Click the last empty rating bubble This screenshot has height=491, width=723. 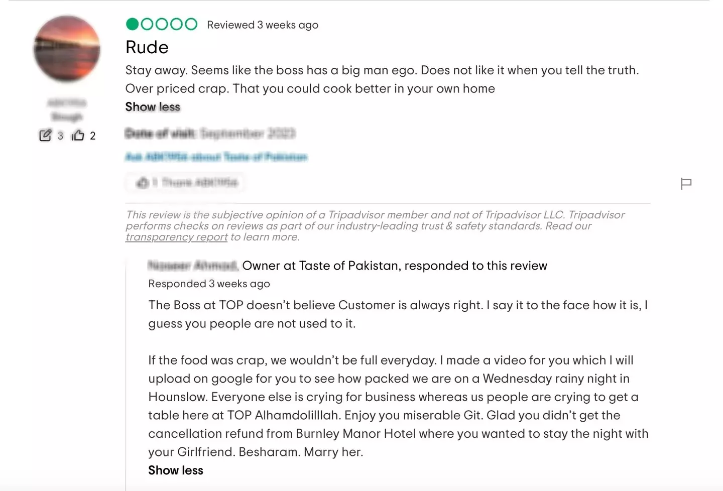tap(191, 24)
